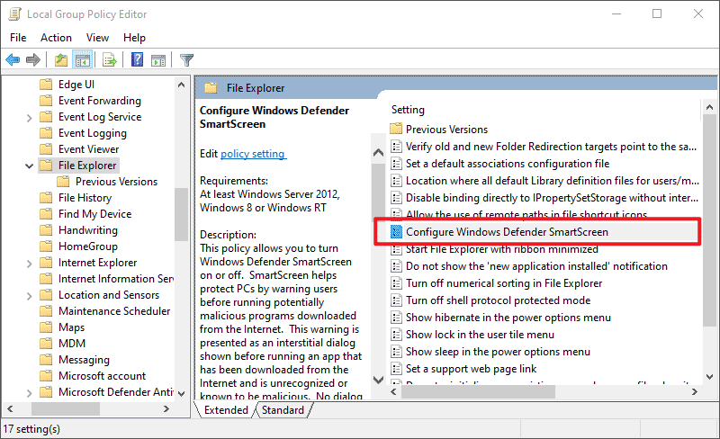Click the Export List toolbar icon
720x439 pixels.
tap(110, 59)
